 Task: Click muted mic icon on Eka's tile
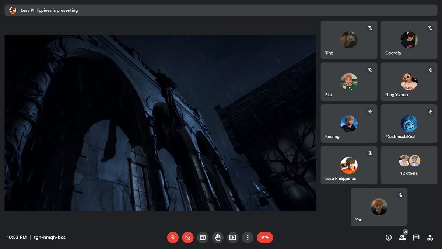(x=370, y=70)
